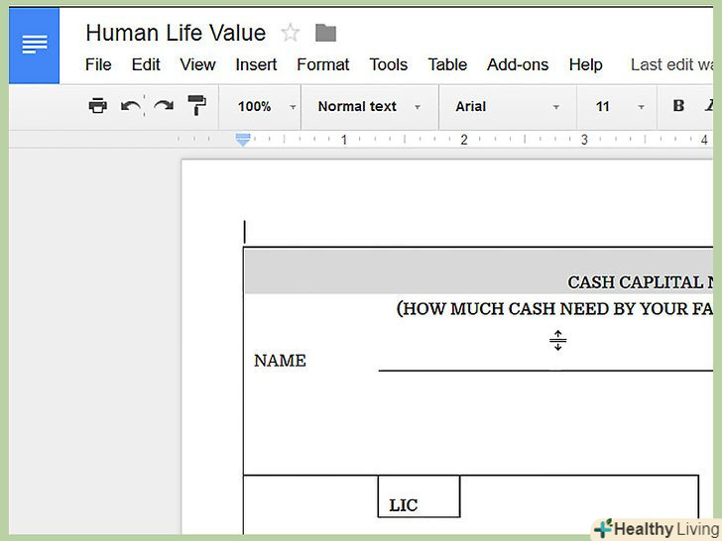Click the Human Life Value document title
Viewport: 722px width, 541px height.
[176, 33]
